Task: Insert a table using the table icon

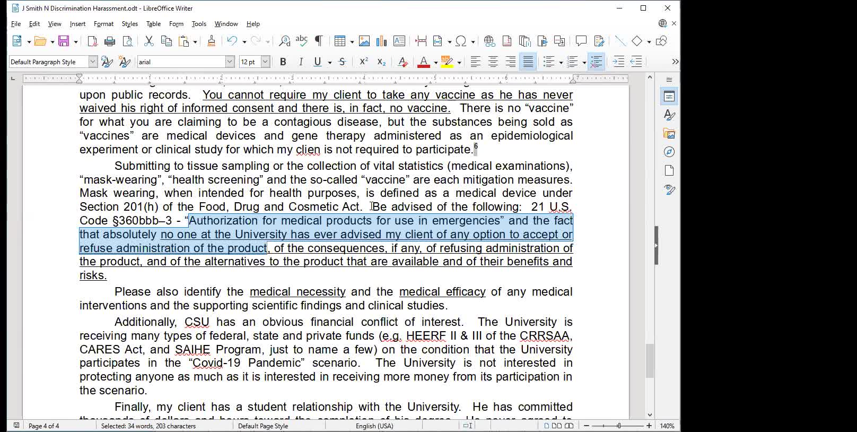Action: point(340,41)
